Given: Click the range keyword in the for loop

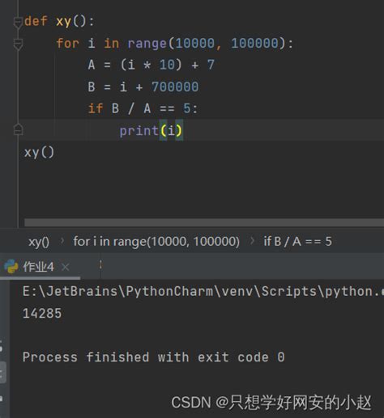Looking at the screenshot, I should point(147,44).
